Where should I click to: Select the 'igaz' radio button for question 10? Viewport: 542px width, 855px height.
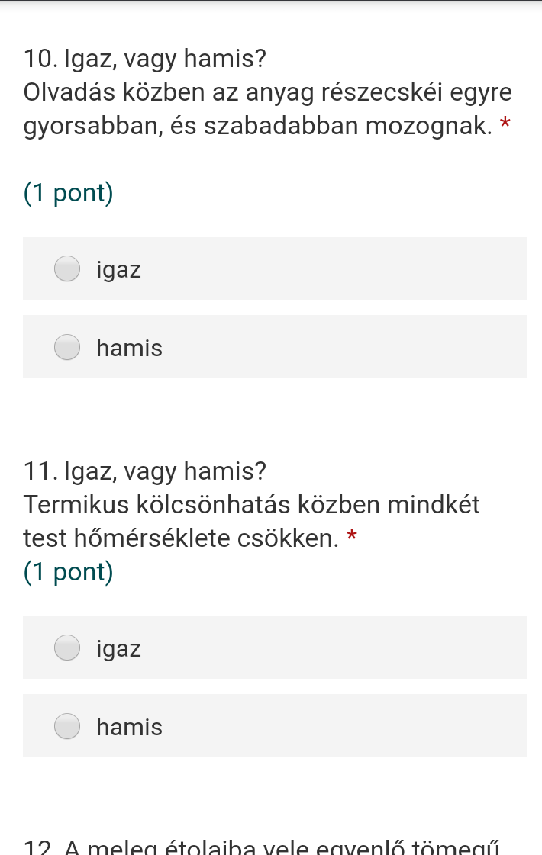[x=67, y=268]
